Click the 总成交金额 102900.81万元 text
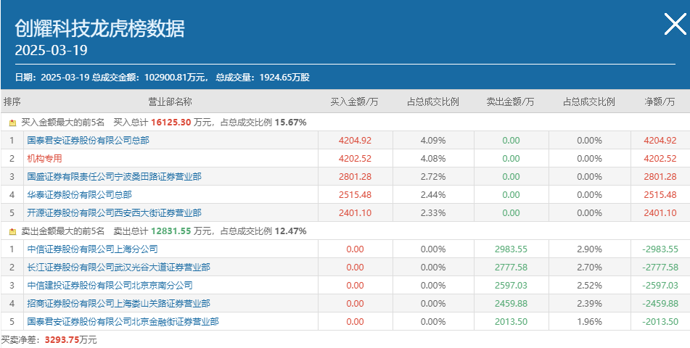Image resolution: width=690 pixels, height=348 pixels. click(149, 78)
